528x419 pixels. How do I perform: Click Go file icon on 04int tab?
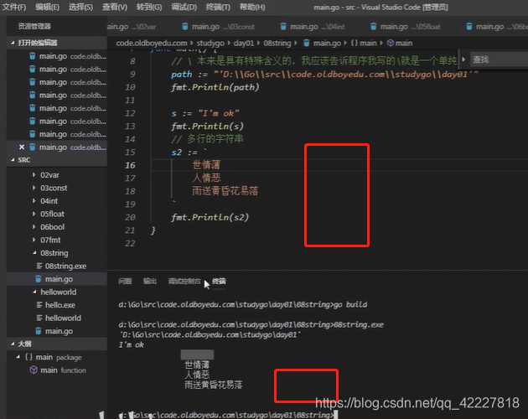click(x=283, y=27)
